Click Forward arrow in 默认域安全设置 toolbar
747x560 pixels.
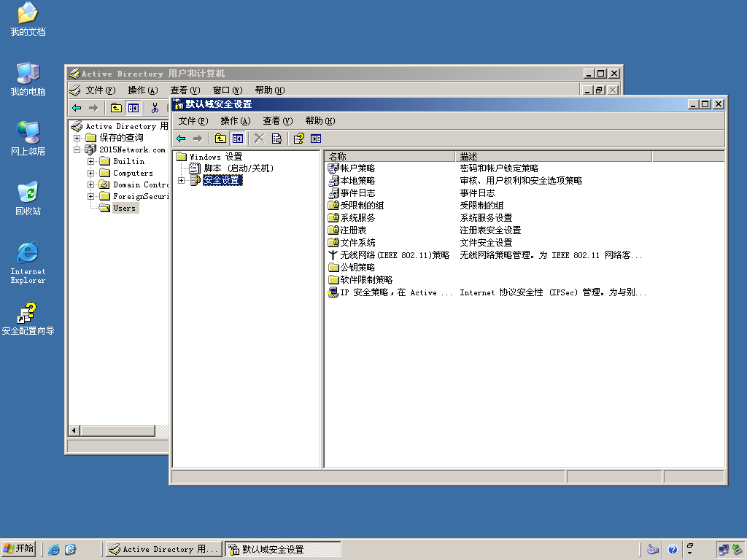tap(198, 139)
